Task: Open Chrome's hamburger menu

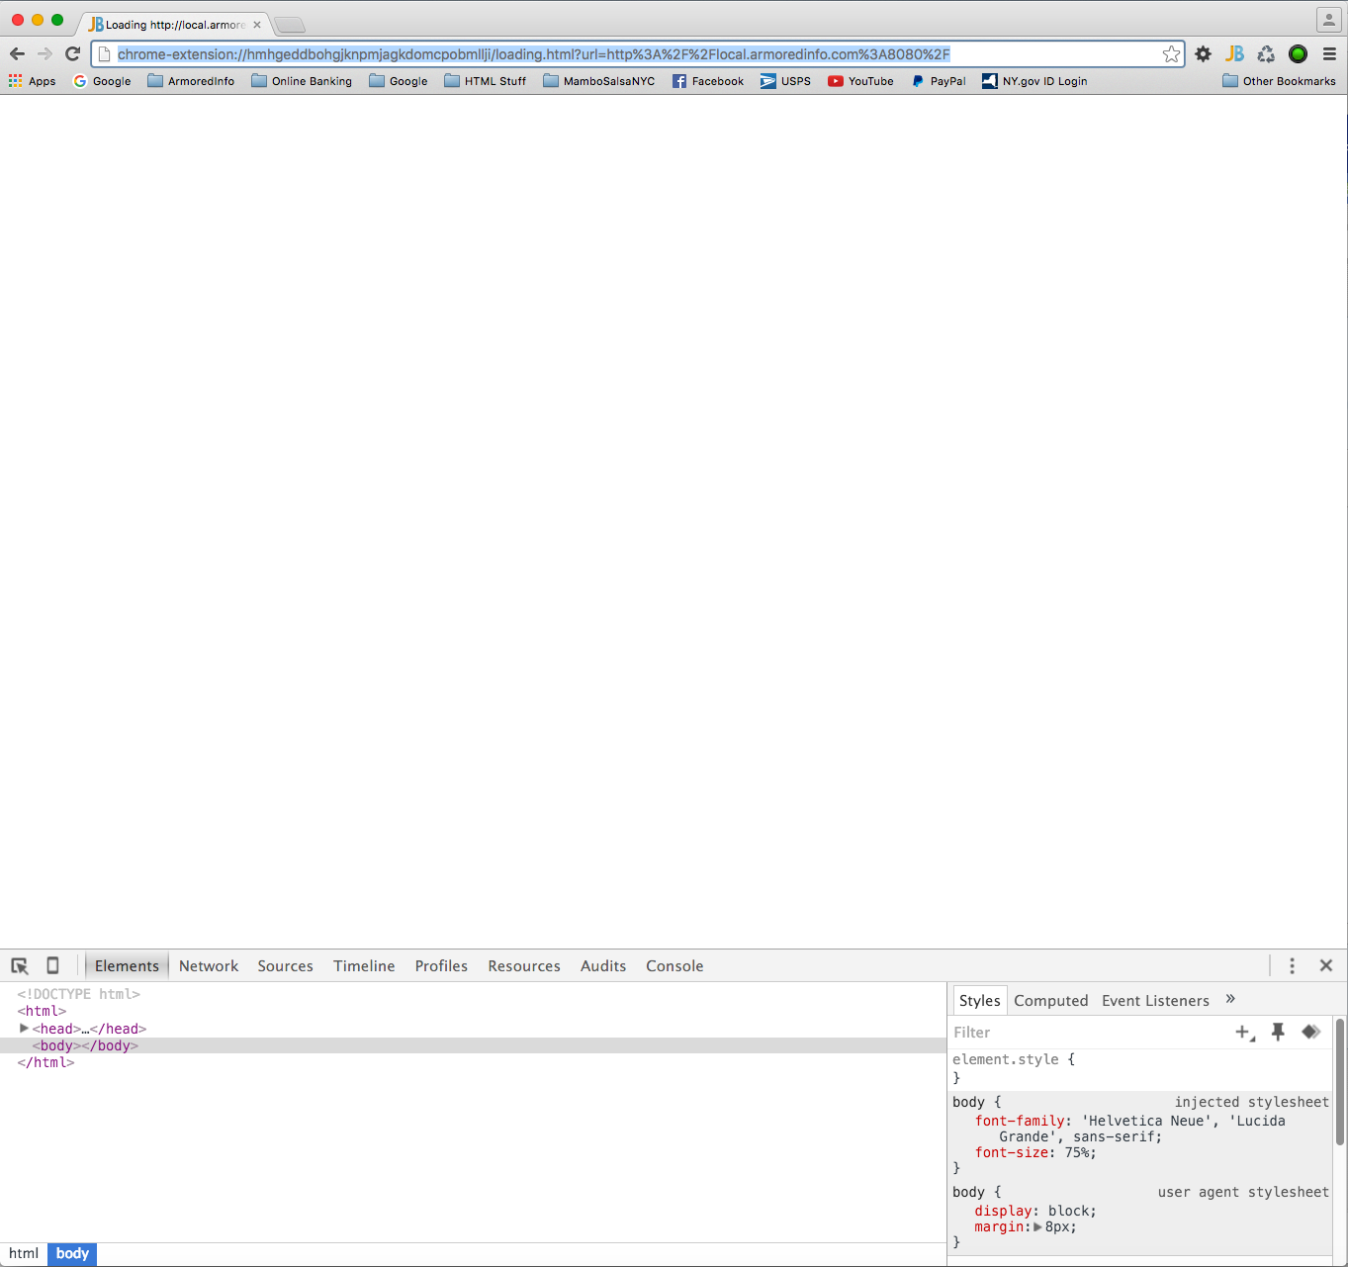Action: pyautogui.click(x=1329, y=54)
